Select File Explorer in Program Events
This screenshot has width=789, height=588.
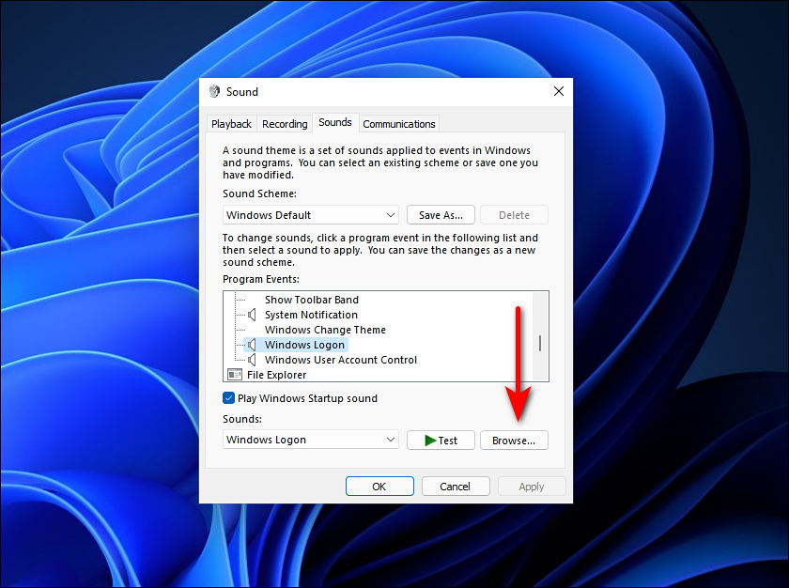coord(276,375)
